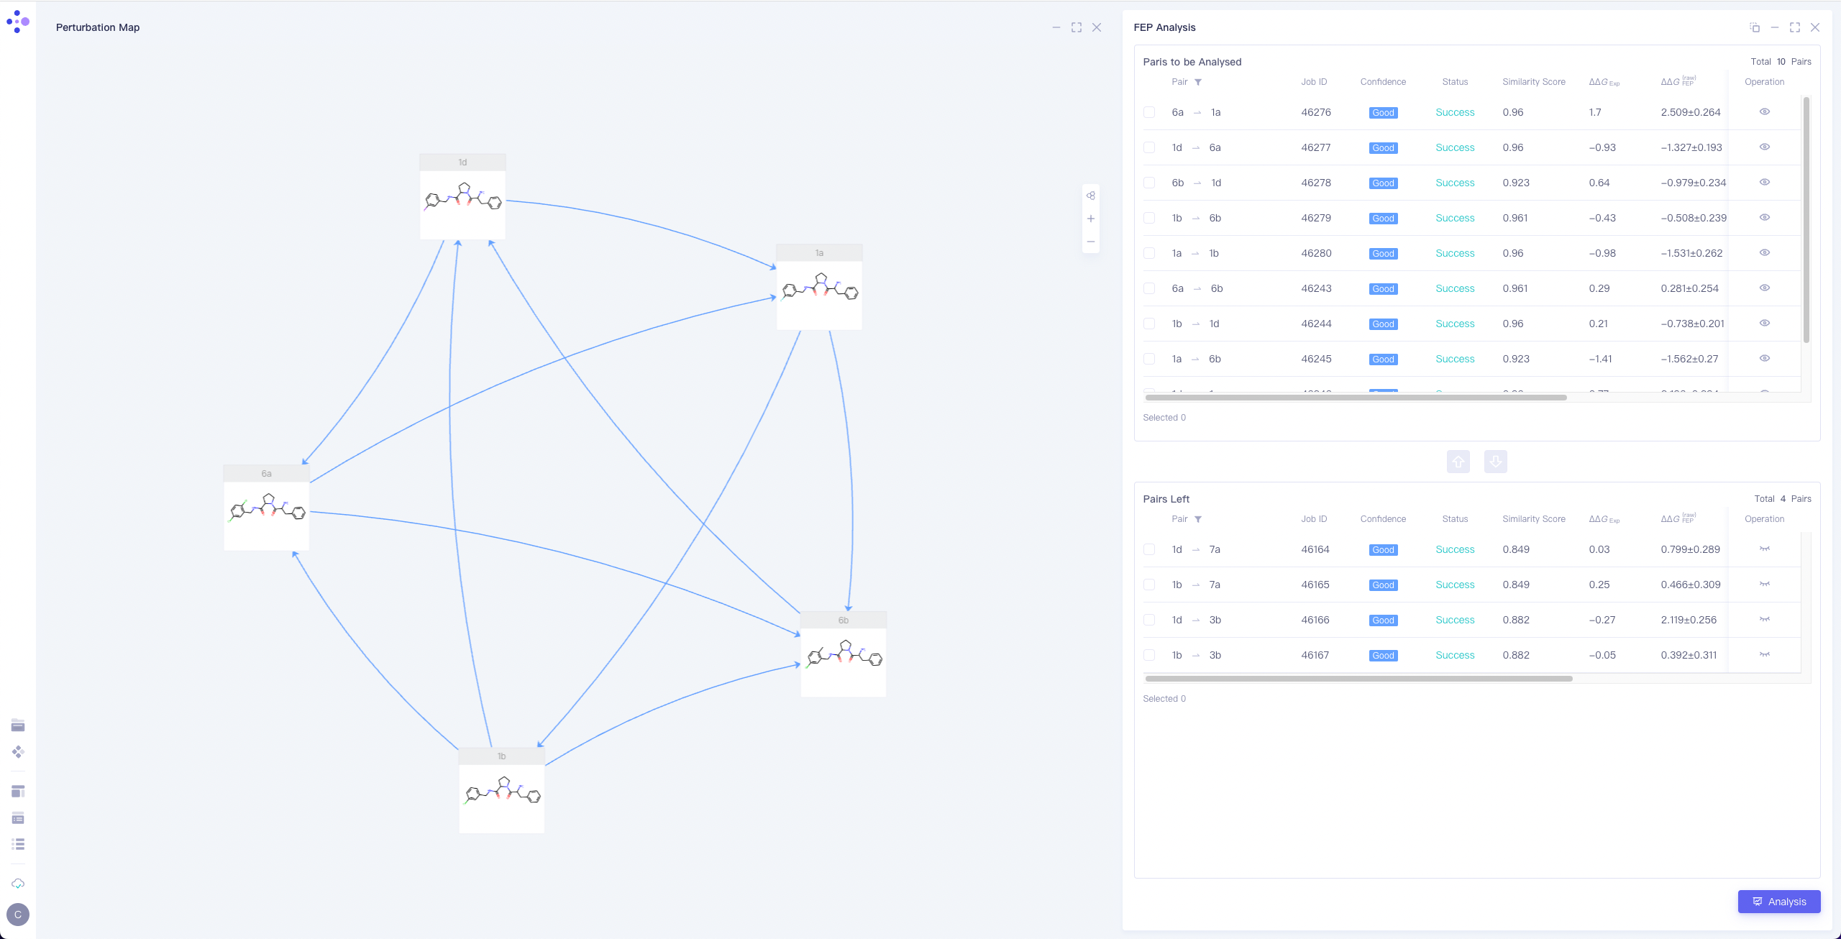Select the 6a molecule node

pos(266,508)
